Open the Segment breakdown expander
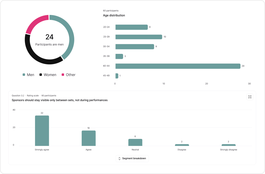265x174 pixels. (x=132, y=159)
